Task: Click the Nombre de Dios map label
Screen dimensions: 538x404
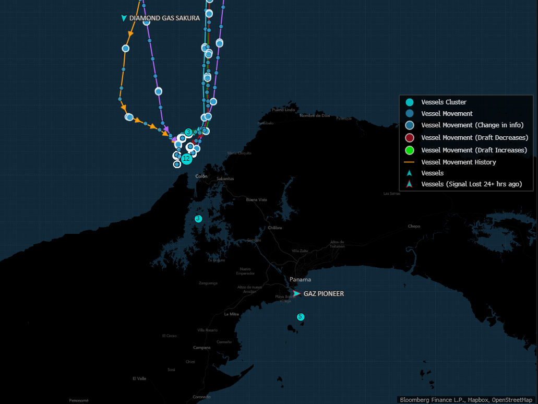Action: pos(315,116)
